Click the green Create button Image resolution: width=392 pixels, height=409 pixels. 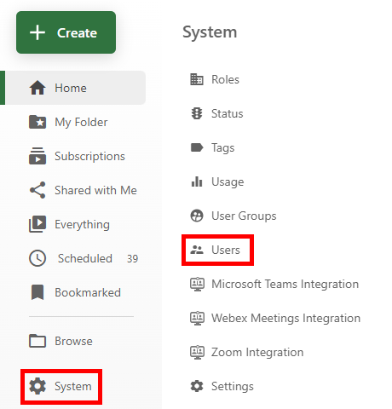(66, 32)
